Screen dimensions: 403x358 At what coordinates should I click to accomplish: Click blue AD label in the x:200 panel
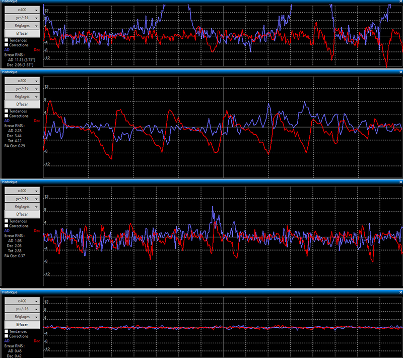7,121
